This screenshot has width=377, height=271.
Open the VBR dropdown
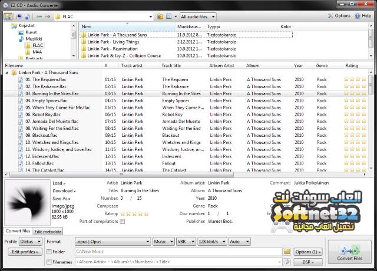pos(186,242)
